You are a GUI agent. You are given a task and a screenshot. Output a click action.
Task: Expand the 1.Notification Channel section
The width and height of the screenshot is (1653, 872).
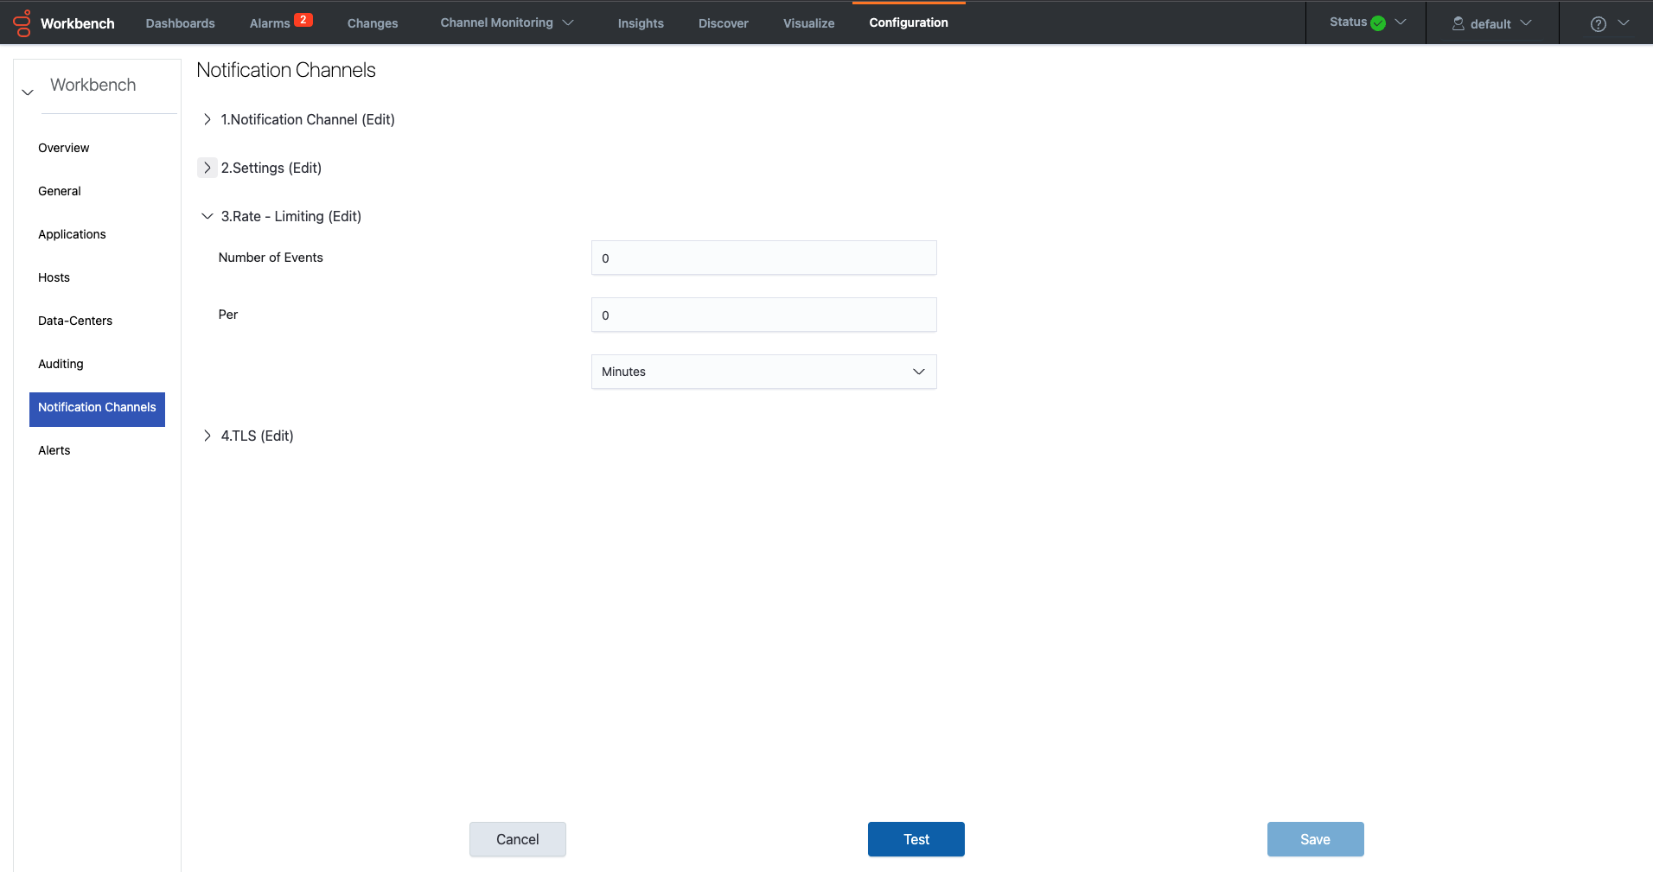coord(207,119)
